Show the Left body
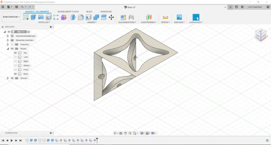The width and height of the screenshot is (271, 145). coord(15,57)
